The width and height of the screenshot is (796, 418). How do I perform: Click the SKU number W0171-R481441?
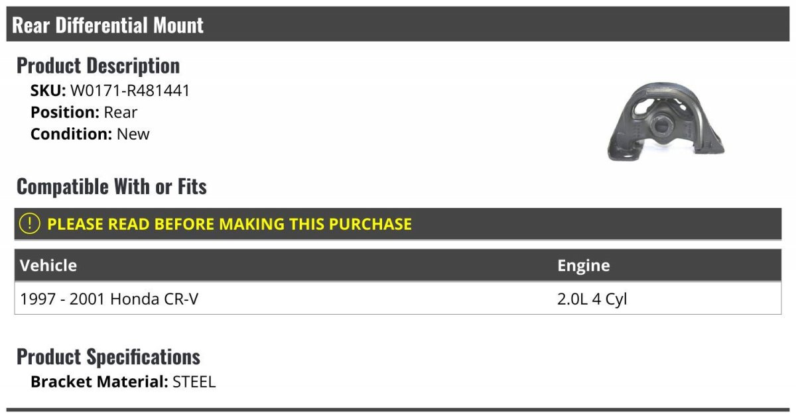click(x=130, y=91)
